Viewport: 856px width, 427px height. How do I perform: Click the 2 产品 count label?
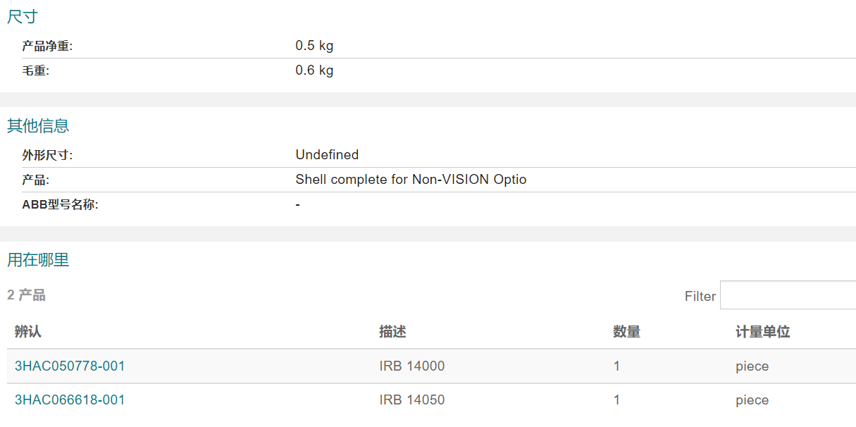point(26,295)
